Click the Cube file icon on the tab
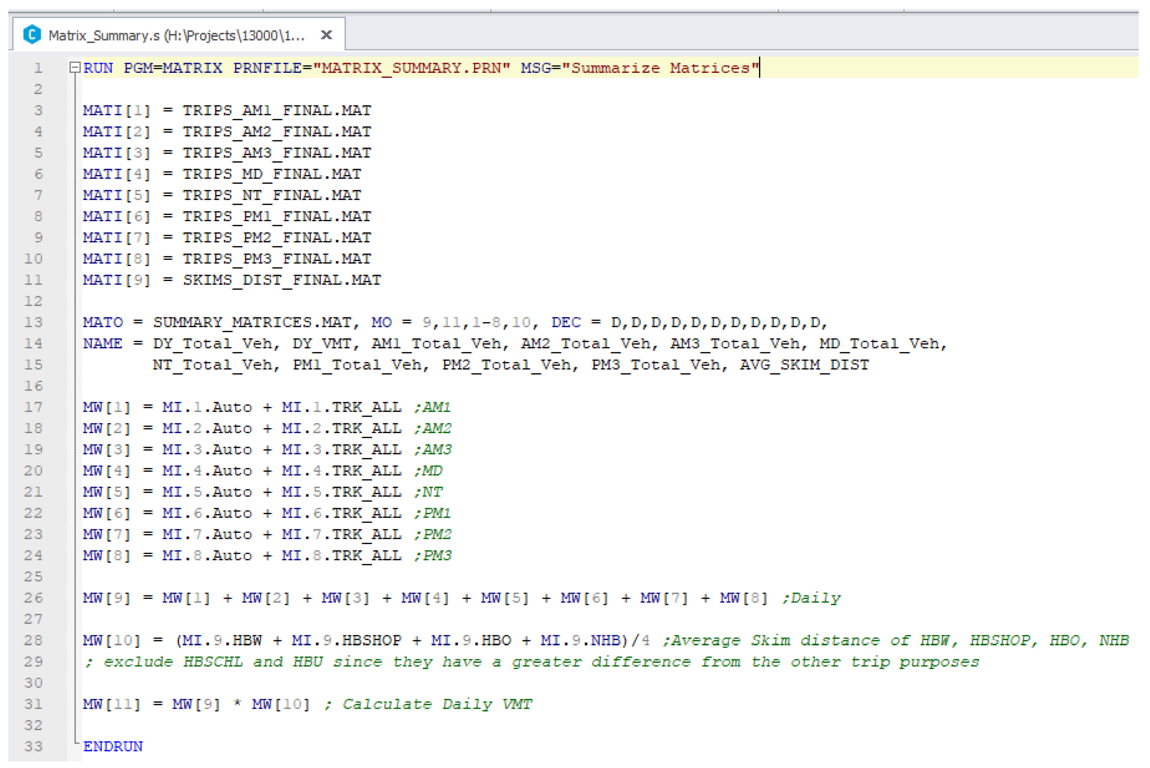This screenshot has width=1150, height=768. (32, 35)
